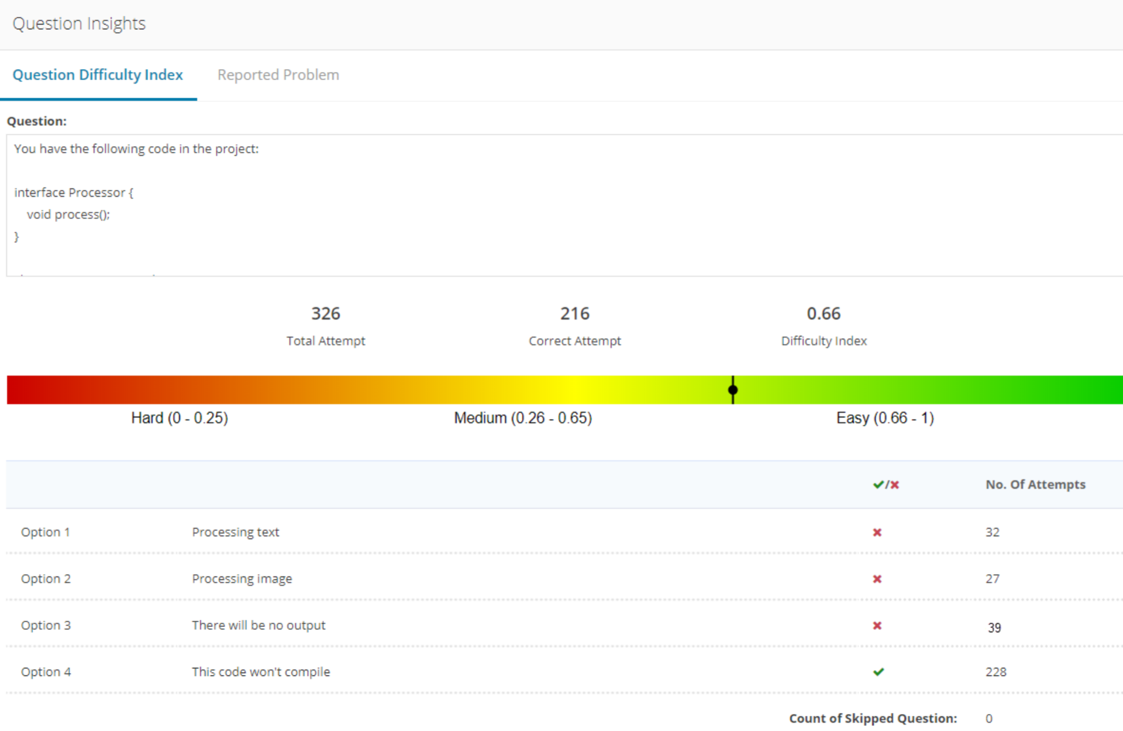Click 'This code won't compile' option
The image size is (1123, 731).
tap(261, 672)
